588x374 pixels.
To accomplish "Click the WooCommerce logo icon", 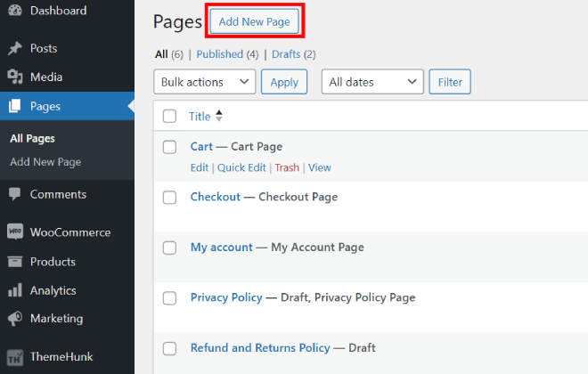I will coord(14,232).
